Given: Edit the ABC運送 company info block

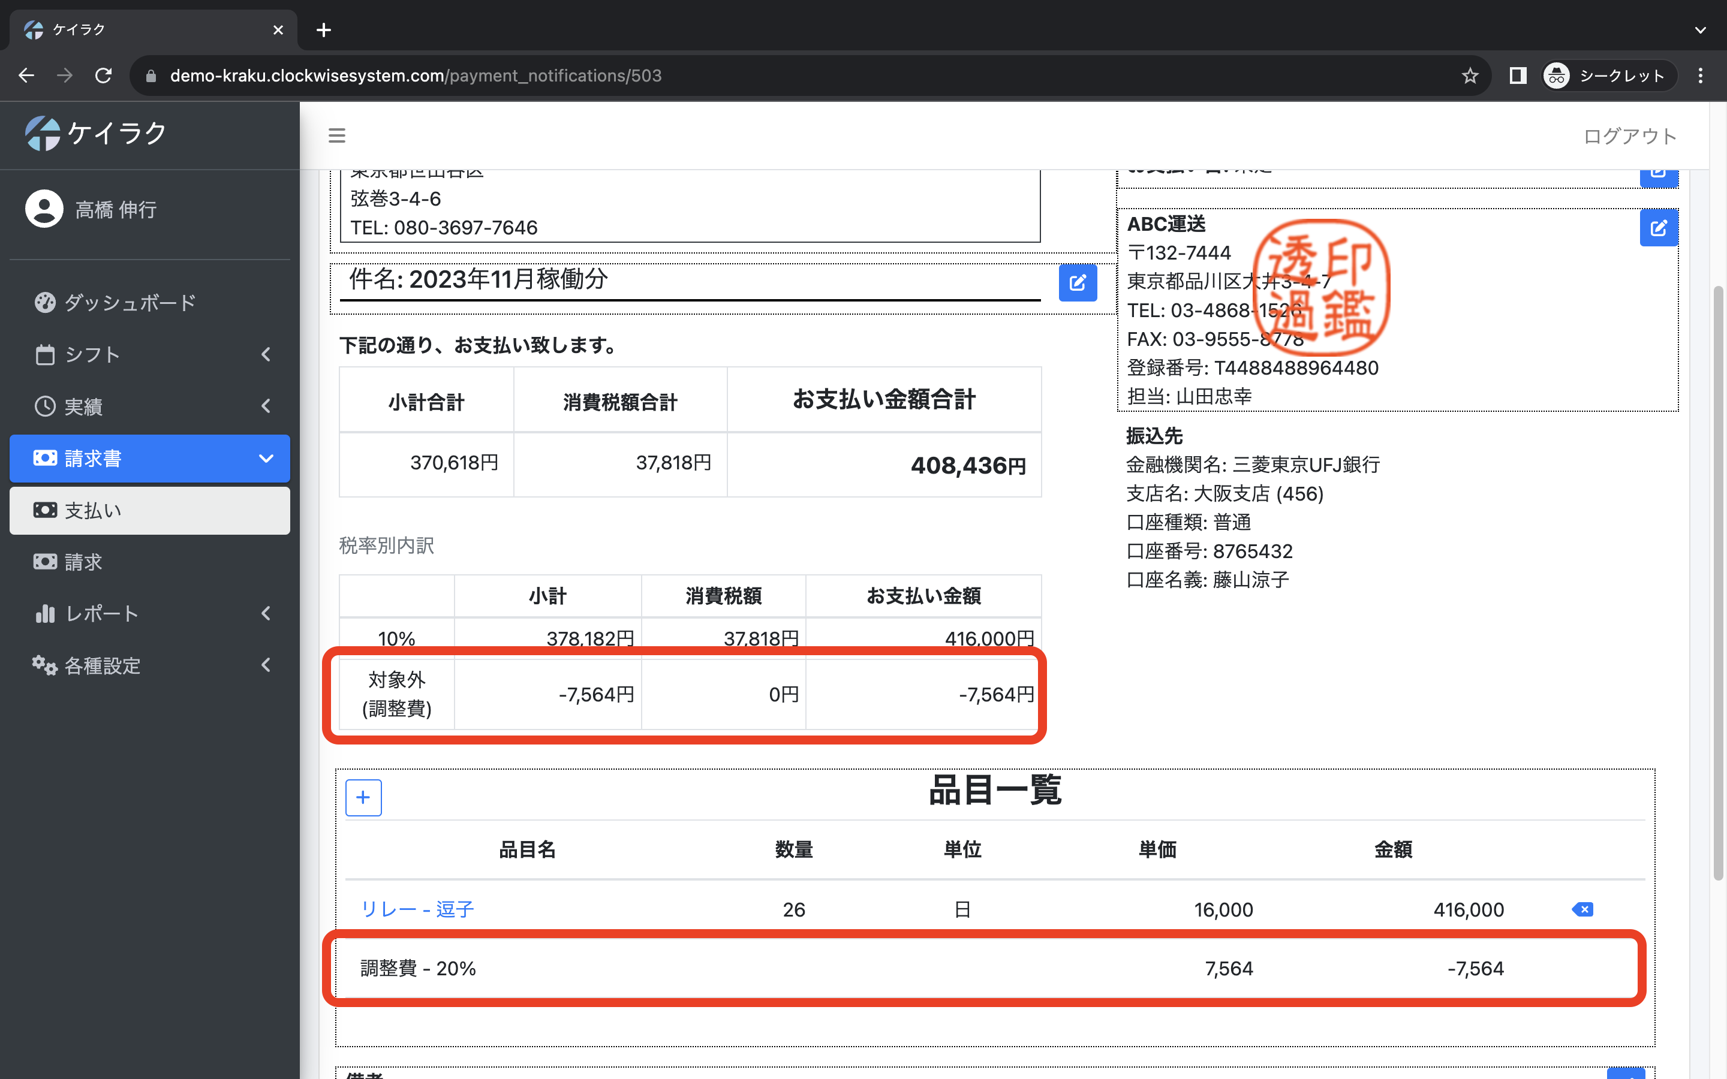Looking at the screenshot, I should click(1659, 228).
